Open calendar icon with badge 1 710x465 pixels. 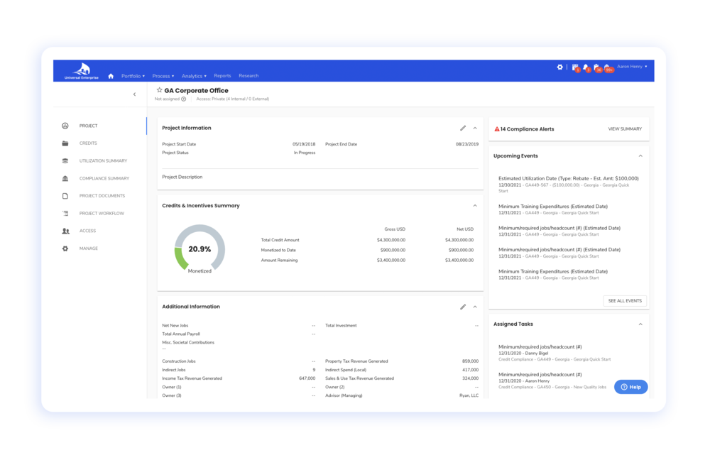[x=575, y=67]
